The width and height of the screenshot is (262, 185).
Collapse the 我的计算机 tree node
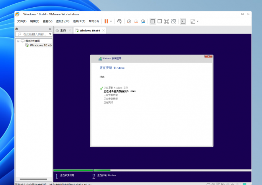[18, 41]
